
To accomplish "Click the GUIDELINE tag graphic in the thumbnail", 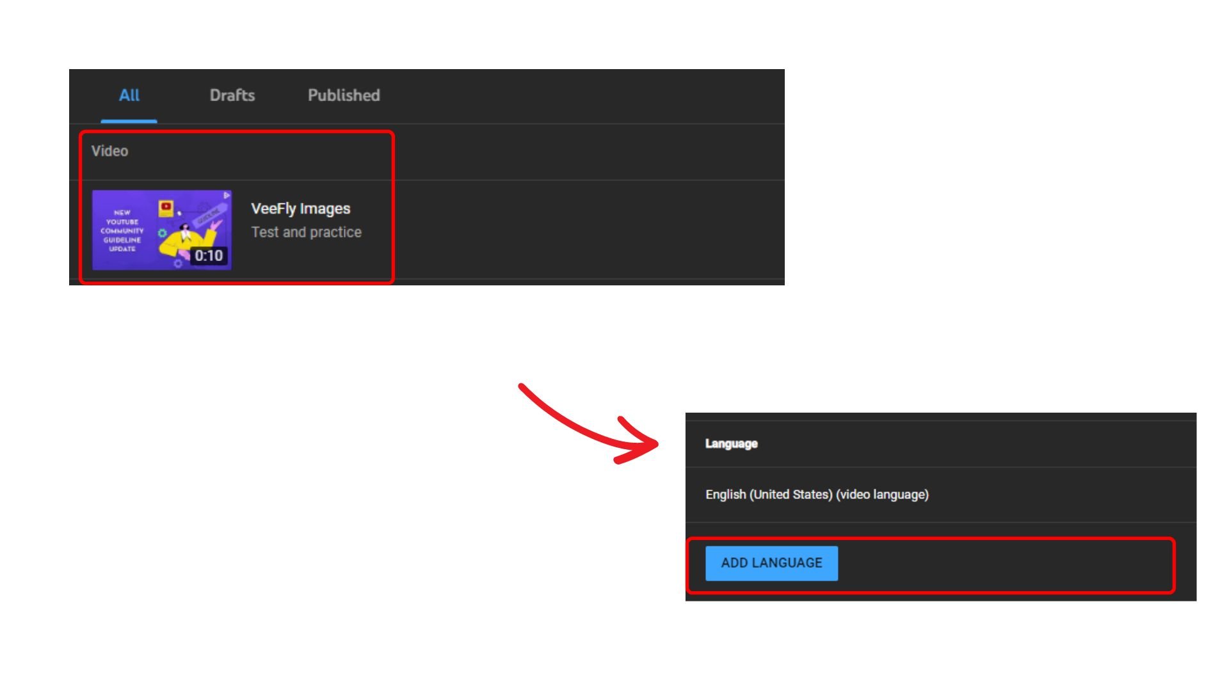I will (209, 216).
